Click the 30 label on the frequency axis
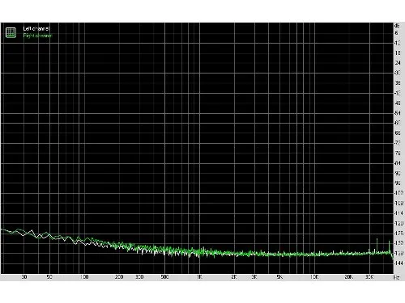This screenshot has width=405, height=303. point(24,277)
